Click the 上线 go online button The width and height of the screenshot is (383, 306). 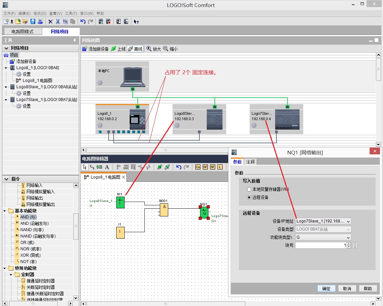coord(118,49)
